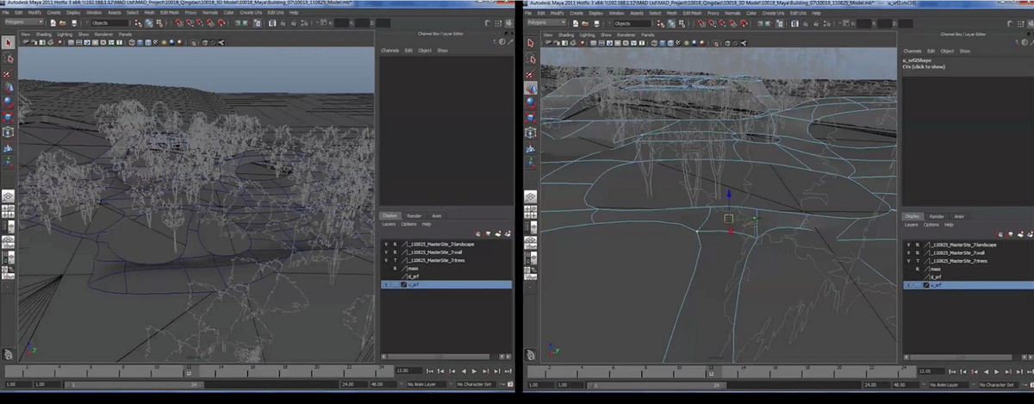Toggle visibility of wall layer in right window
Image resolution: width=1034 pixels, height=404 pixels.
908,252
